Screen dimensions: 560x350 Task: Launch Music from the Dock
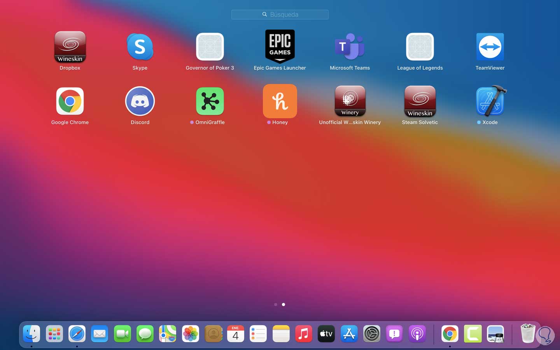[x=304, y=334]
